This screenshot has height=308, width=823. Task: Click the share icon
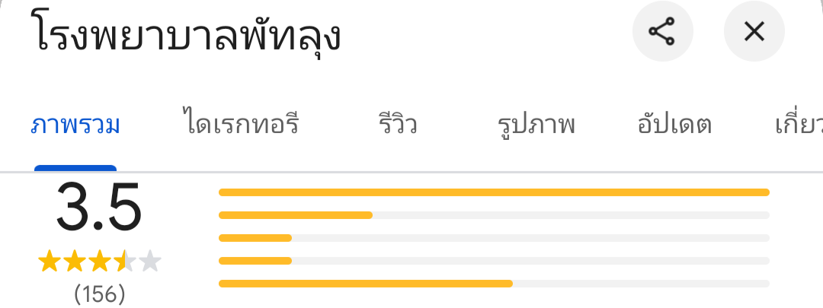click(662, 31)
